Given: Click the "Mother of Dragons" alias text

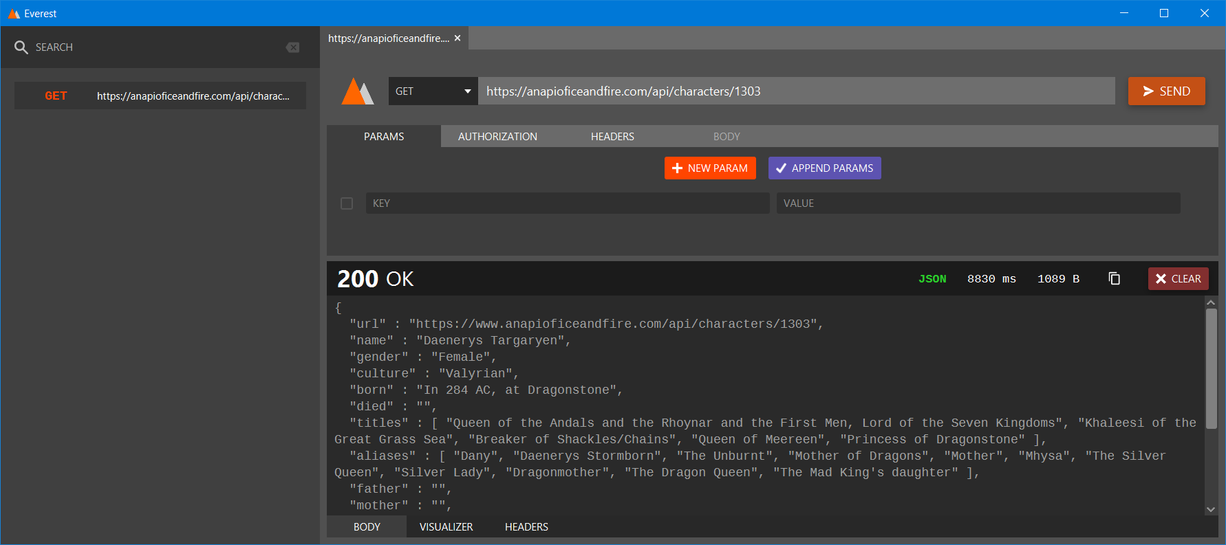Looking at the screenshot, I should pyautogui.click(x=859, y=456).
